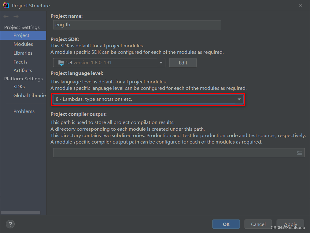Click the Apply button

click(290, 224)
